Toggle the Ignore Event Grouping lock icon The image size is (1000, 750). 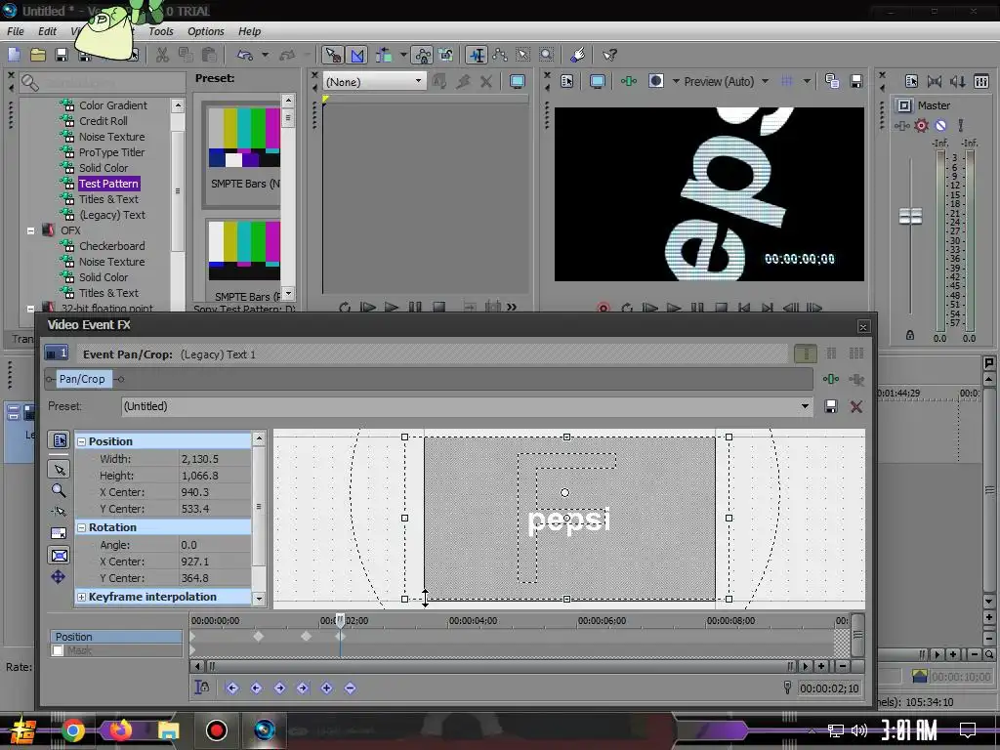pyautogui.click(x=445, y=55)
